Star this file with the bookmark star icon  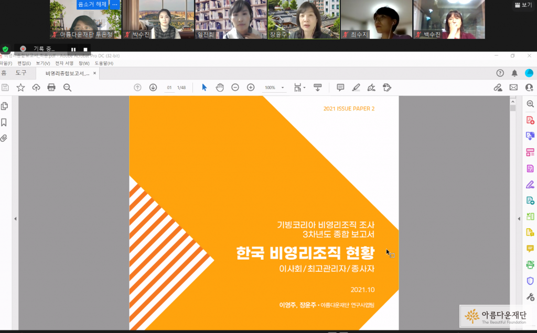pos(20,87)
